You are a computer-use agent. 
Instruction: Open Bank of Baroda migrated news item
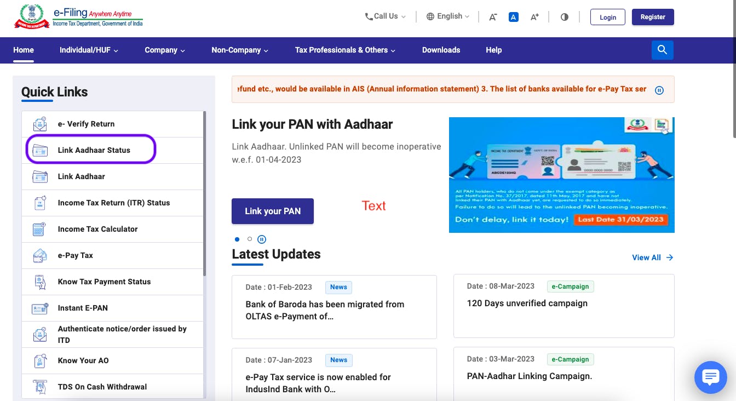(334, 307)
